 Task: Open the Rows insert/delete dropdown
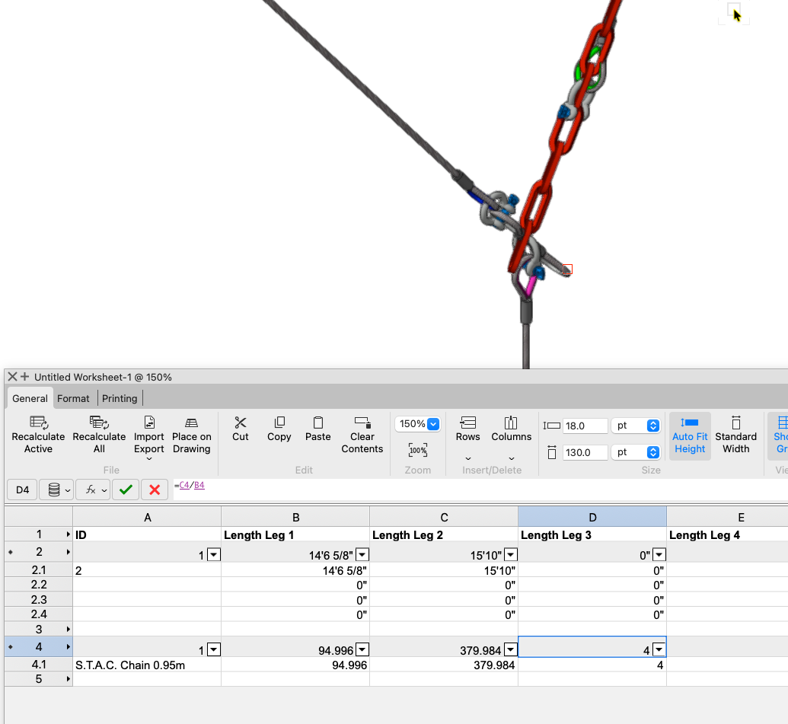(x=467, y=458)
